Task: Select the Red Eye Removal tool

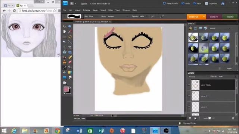Action: pyautogui.click(x=64, y=57)
